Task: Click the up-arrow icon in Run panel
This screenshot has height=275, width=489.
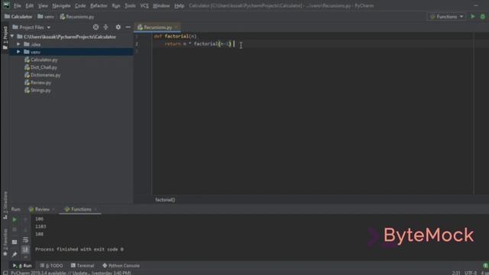Action: [25, 220]
